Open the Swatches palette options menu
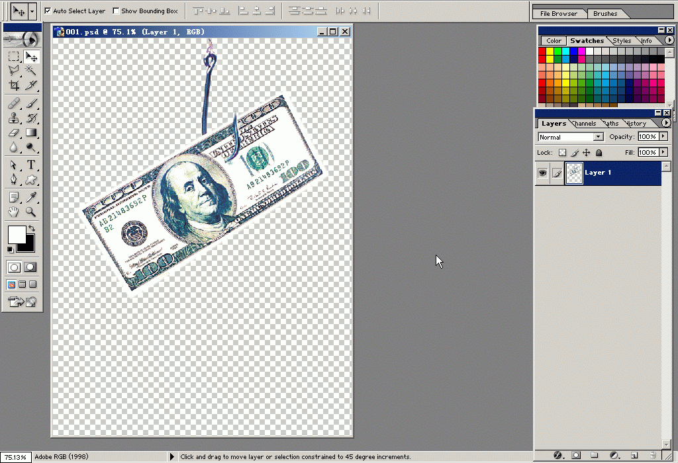678x463 pixels. tap(669, 40)
